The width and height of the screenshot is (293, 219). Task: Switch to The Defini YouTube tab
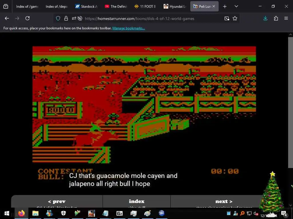tap(116, 7)
